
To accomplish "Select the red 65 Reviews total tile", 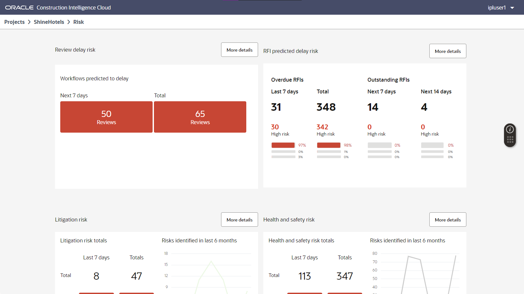I will (x=200, y=117).
